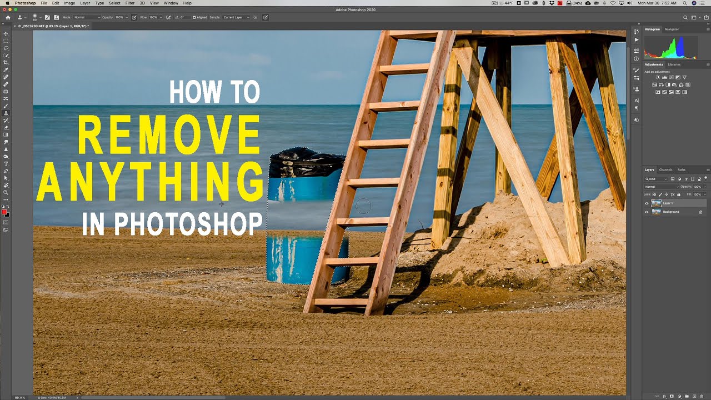Open the Properties panel info icon
The height and width of the screenshot is (400, 711).
click(x=637, y=58)
